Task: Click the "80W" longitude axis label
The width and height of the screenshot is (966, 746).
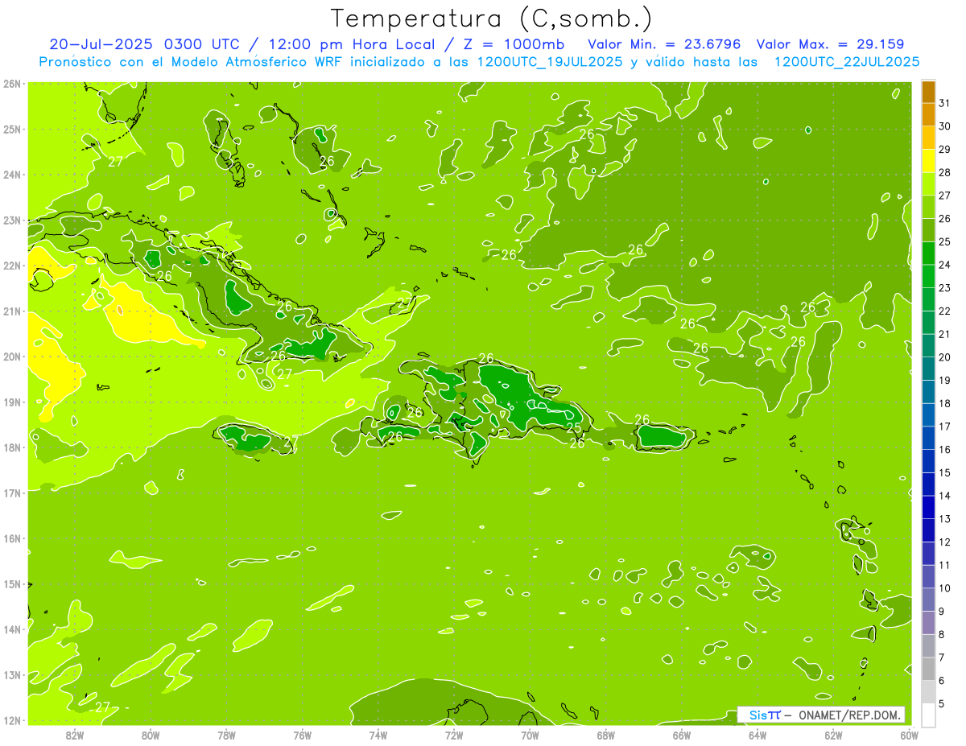Action: [x=151, y=734]
